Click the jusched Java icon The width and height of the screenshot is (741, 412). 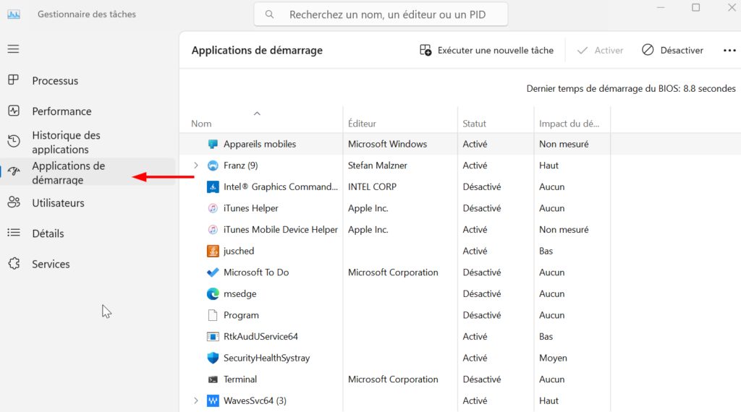pos(213,251)
